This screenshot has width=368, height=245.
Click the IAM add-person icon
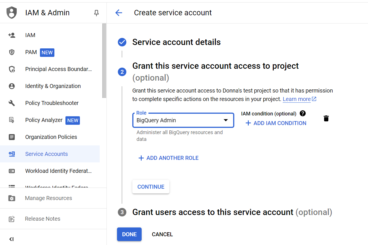tap(12, 35)
